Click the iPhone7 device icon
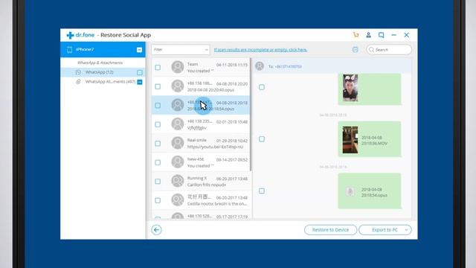Viewport: 476px width, 268px height. click(69, 50)
